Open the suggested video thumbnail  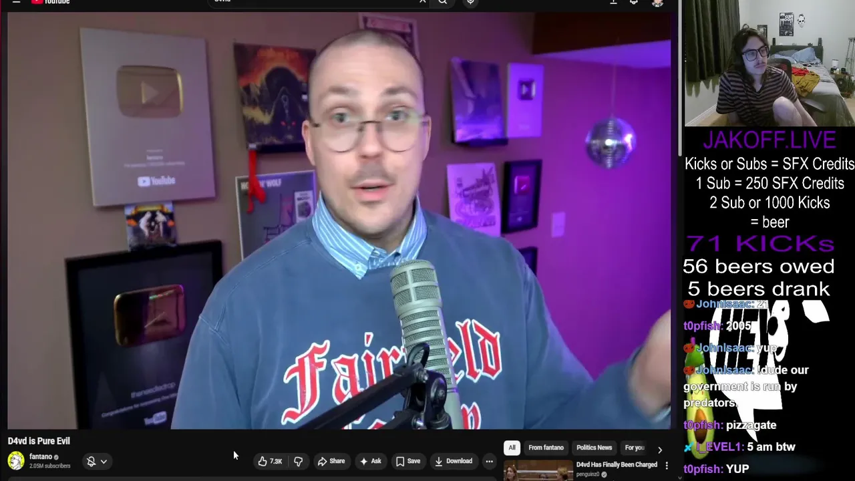tap(538, 471)
